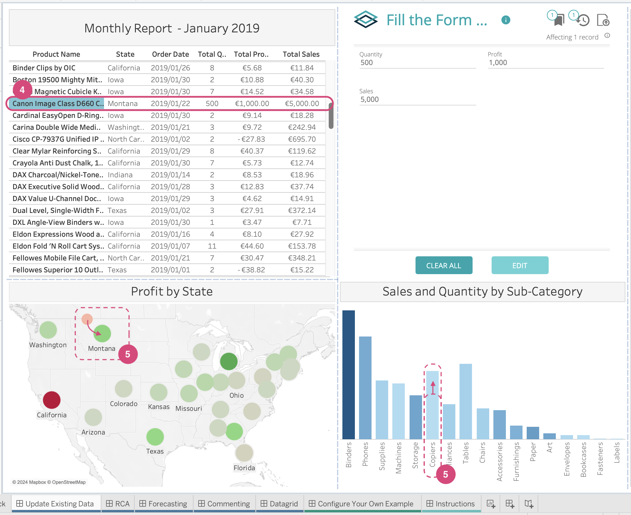Click the California circle on the map
This screenshot has height=515, width=631.
(52, 400)
